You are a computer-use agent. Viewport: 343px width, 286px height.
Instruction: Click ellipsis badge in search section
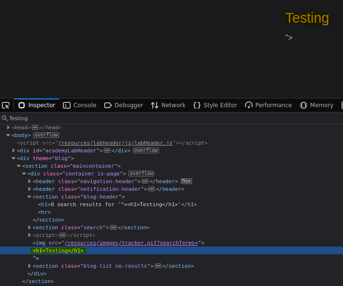113,227
